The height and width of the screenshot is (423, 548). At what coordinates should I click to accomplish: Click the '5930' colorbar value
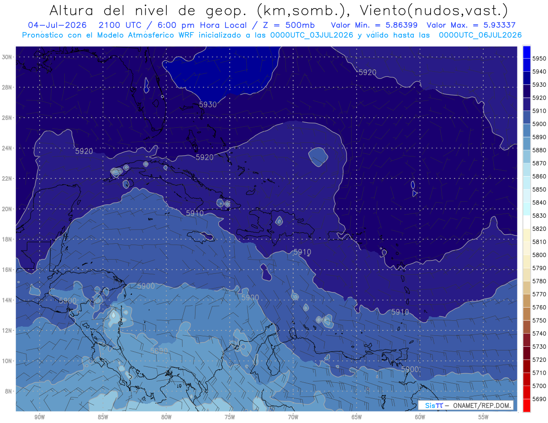tap(539, 85)
